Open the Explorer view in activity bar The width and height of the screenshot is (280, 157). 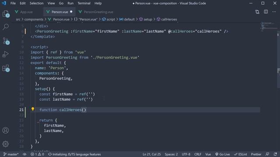click(x=6, y=14)
